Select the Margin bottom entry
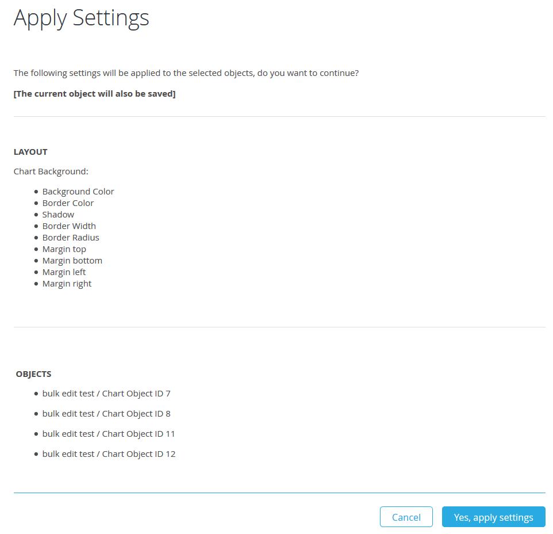This screenshot has height=534, width=553. click(x=72, y=261)
